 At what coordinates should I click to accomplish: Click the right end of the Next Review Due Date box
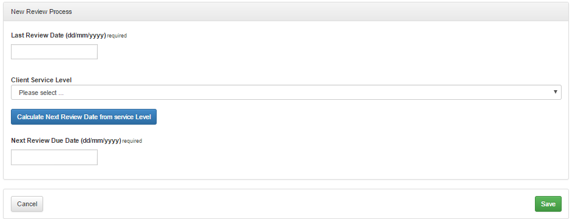[95, 157]
